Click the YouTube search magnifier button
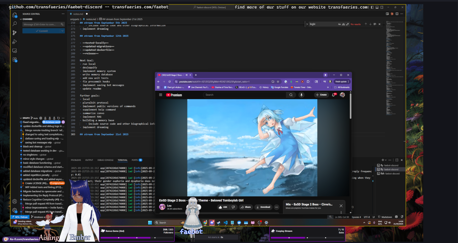The width and height of the screenshot is (458, 243). point(291,95)
